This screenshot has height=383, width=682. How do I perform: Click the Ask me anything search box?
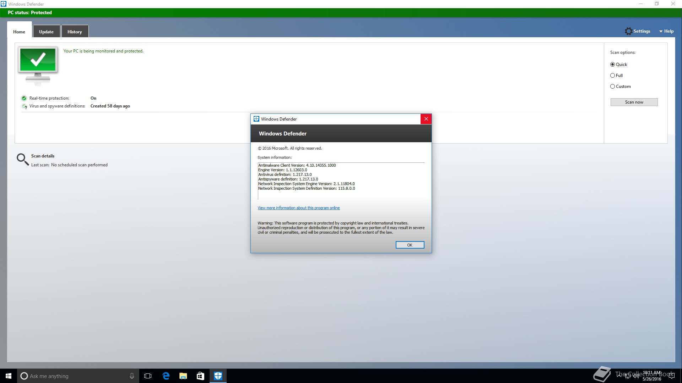coord(75,376)
